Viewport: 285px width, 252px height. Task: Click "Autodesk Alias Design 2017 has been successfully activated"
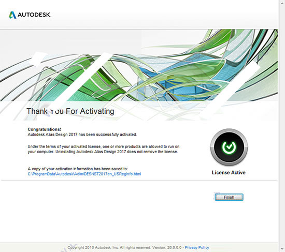point(82,135)
